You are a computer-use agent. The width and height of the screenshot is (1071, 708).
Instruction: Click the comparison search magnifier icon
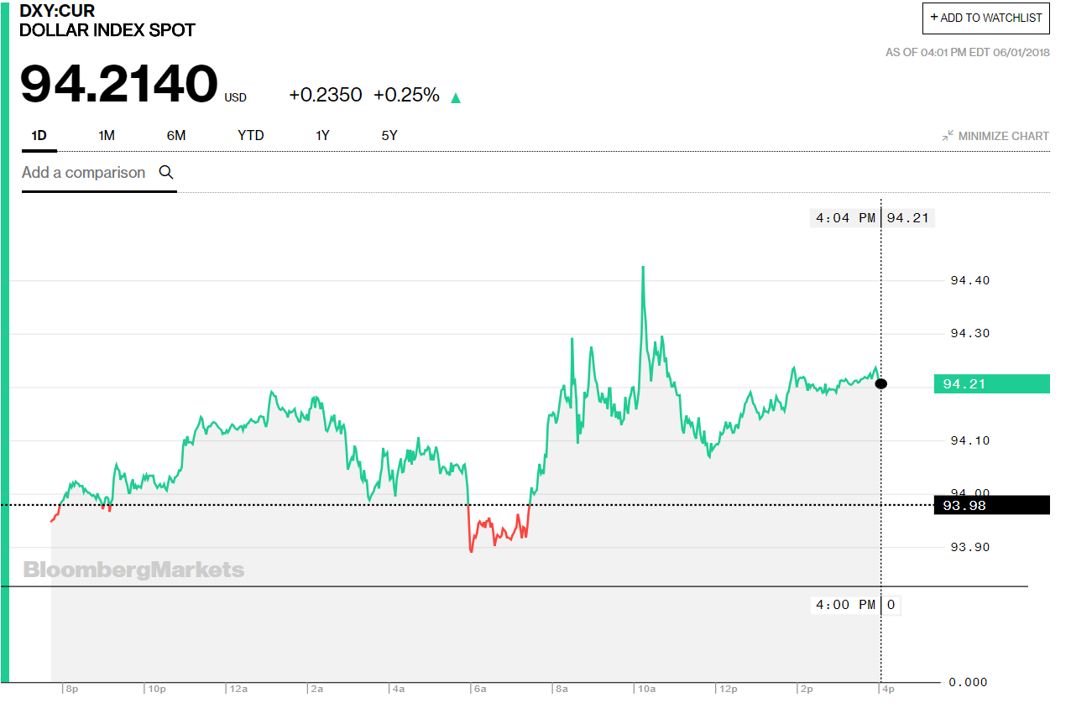[x=165, y=172]
